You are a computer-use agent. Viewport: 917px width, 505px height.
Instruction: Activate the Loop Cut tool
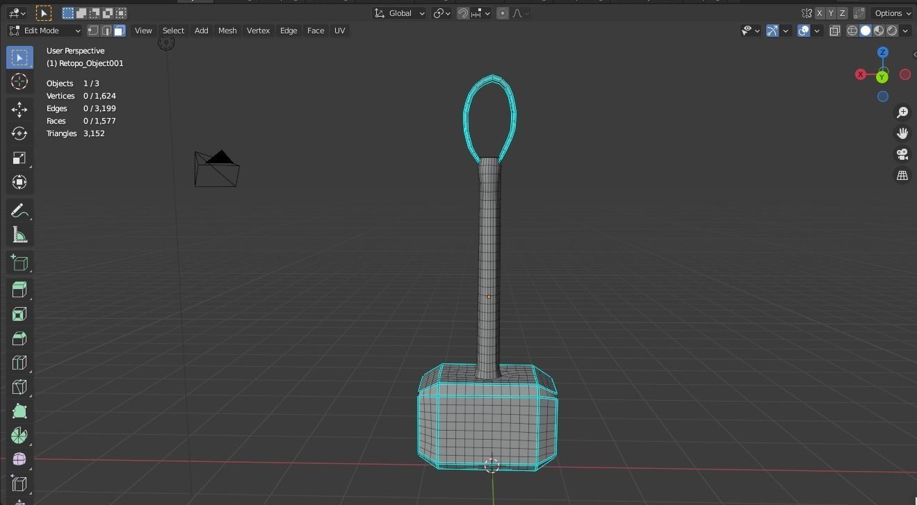(x=19, y=363)
